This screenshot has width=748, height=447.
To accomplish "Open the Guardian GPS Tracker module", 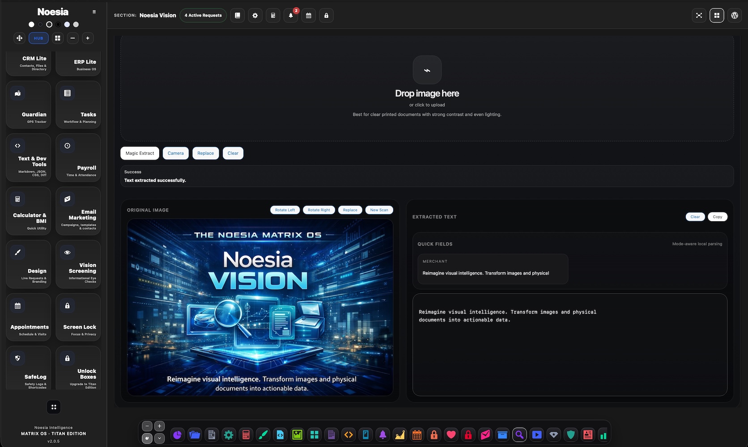I will tap(29, 105).
